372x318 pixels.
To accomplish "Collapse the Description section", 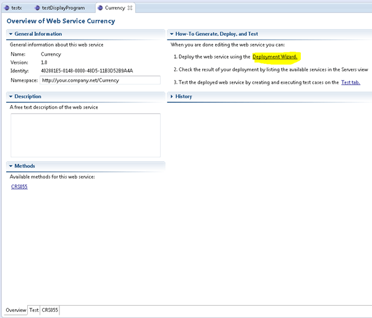I will 11,97.
